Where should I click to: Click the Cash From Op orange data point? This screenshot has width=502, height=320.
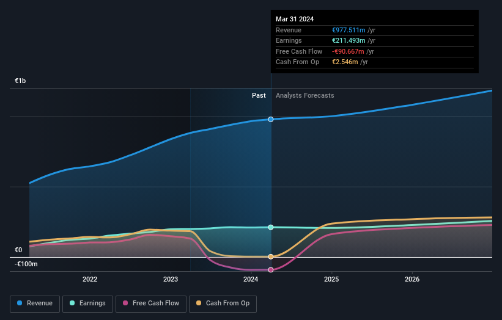271,256
